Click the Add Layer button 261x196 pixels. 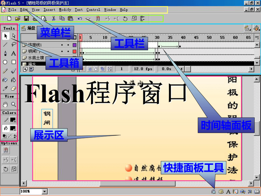coord(25,69)
